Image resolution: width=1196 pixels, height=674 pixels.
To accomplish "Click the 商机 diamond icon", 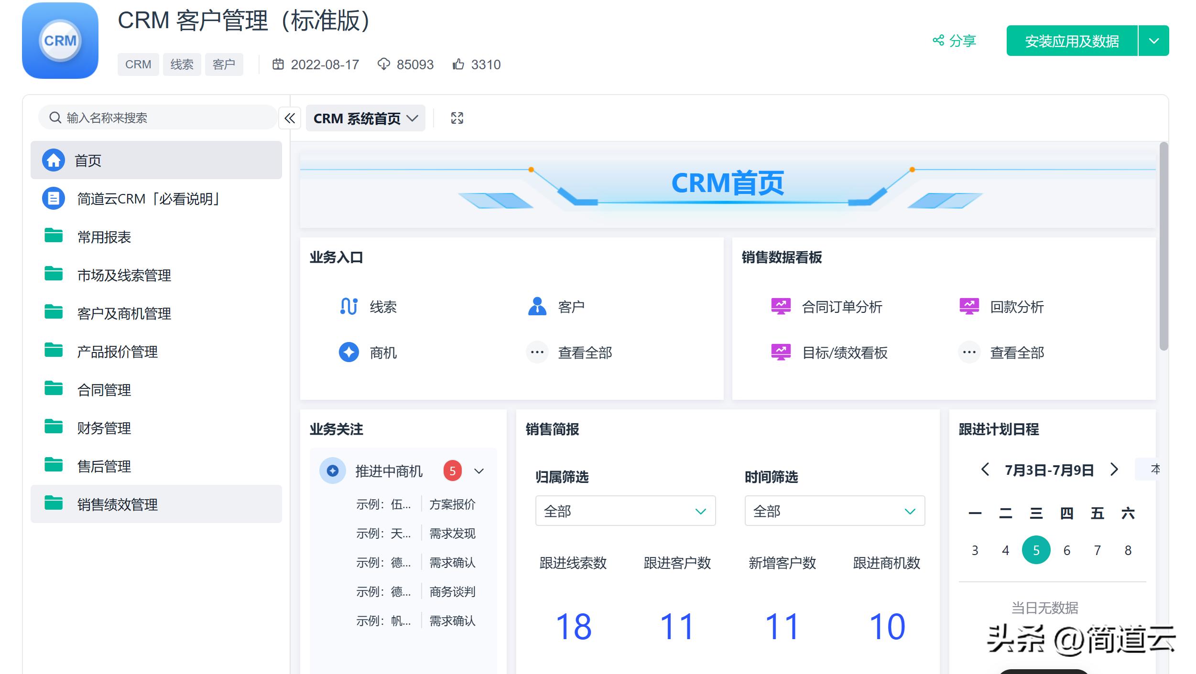I will pyautogui.click(x=348, y=353).
